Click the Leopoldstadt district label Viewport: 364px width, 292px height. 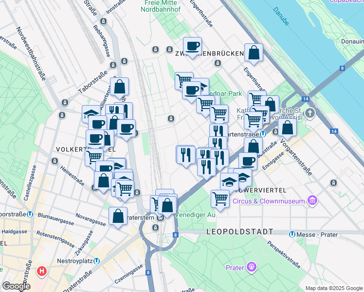click(240, 232)
